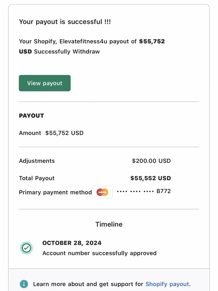Click the Timeline heading

(x=109, y=224)
